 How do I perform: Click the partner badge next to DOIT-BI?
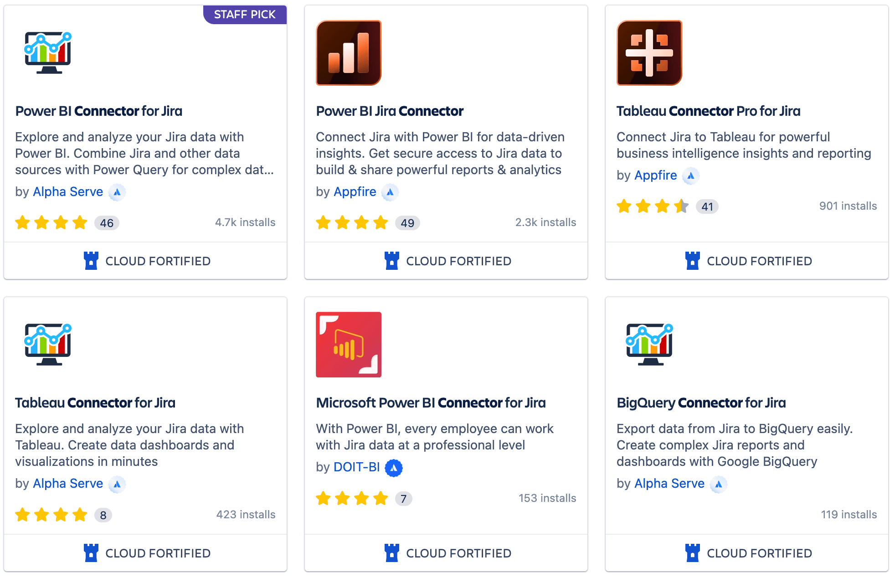pos(394,468)
